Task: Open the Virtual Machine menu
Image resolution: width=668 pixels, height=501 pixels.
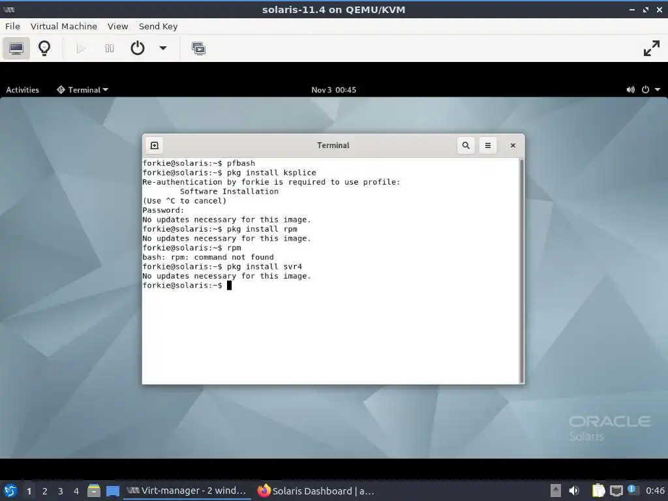Action: pos(64,26)
